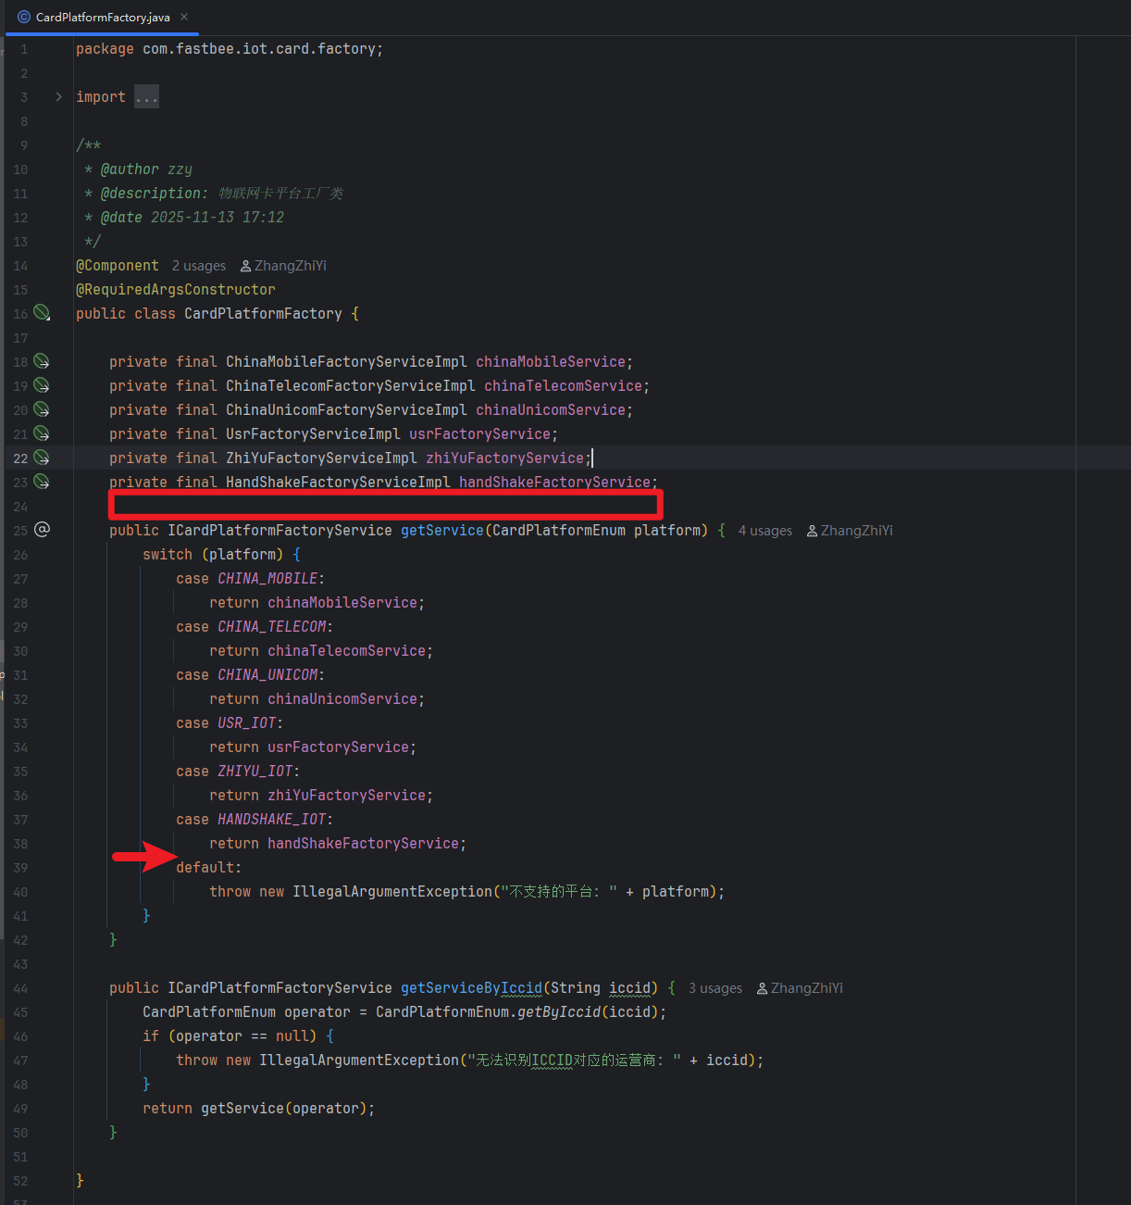Click the gutter icon next to usrFactoryService field
The height and width of the screenshot is (1205, 1131).
tap(42, 433)
